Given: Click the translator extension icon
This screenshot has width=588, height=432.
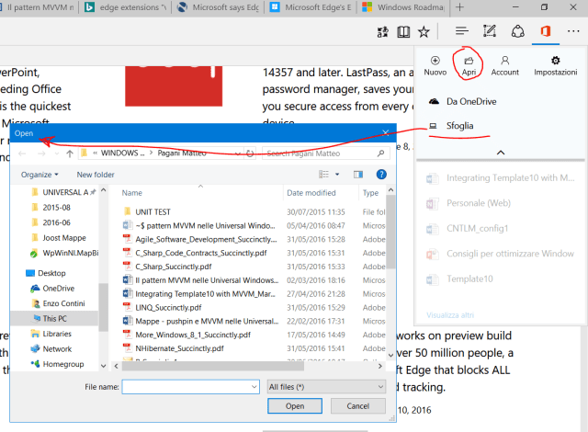Looking at the screenshot, I should point(383,32).
